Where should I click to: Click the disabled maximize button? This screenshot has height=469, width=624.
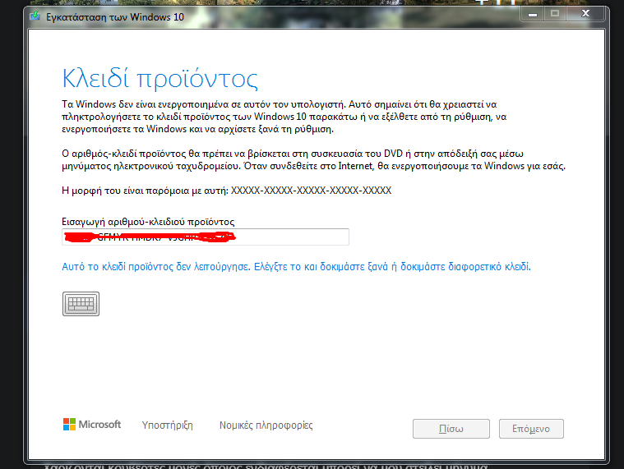tap(555, 13)
